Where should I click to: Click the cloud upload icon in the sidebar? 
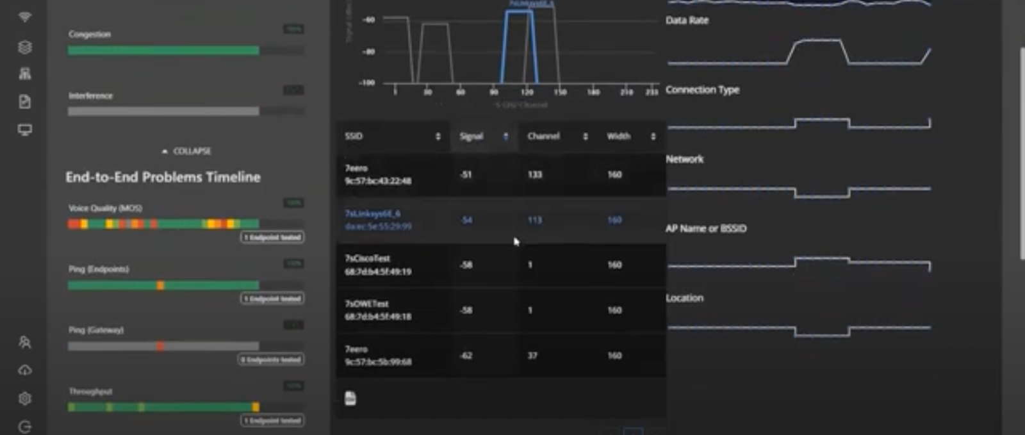pyautogui.click(x=25, y=370)
